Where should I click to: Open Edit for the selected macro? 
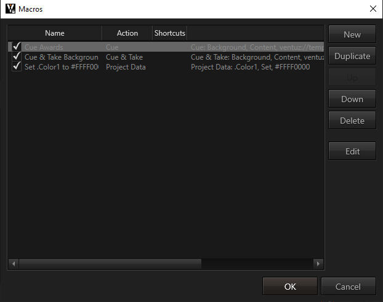point(352,151)
